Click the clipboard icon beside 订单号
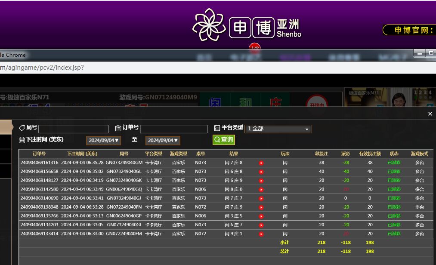 coord(118,128)
